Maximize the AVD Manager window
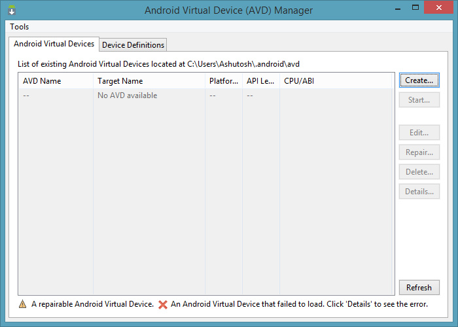Image resolution: width=458 pixels, height=327 pixels. (x=415, y=8)
